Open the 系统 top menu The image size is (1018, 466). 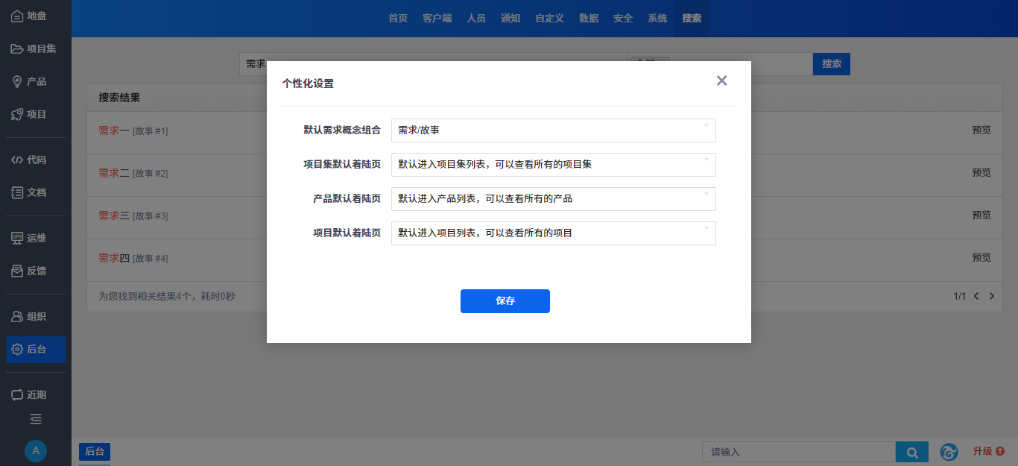coord(657,19)
